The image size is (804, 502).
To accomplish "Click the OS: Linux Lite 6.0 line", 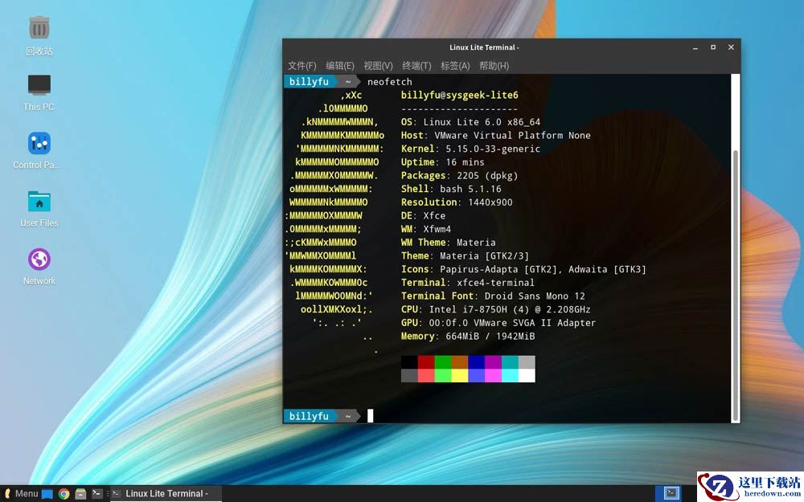I will (x=470, y=122).
